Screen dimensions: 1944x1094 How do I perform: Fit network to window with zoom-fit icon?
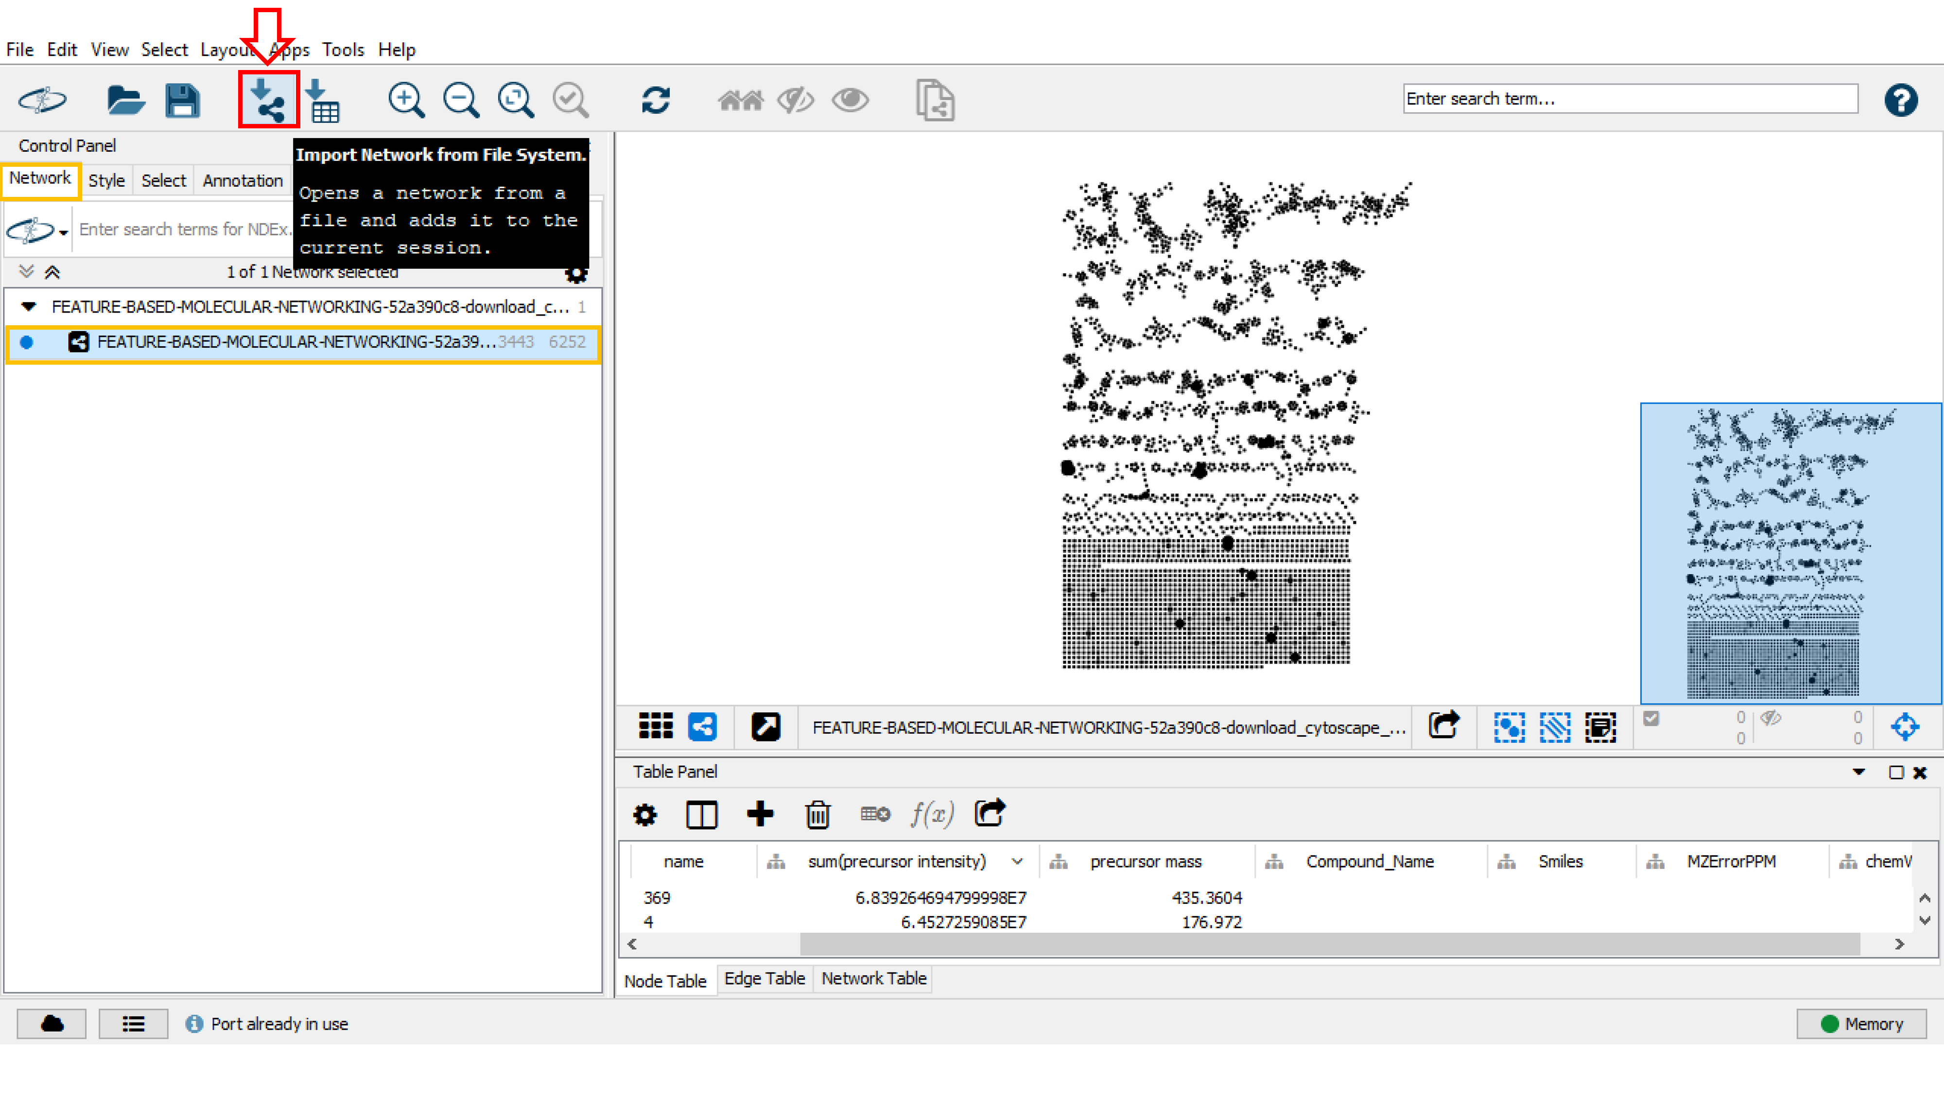pyautogui.click(x=516, y=100)
